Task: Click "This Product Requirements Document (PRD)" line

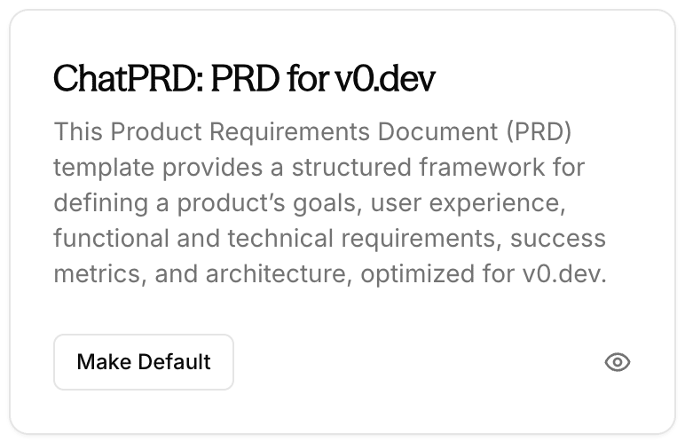Action: 312,131
